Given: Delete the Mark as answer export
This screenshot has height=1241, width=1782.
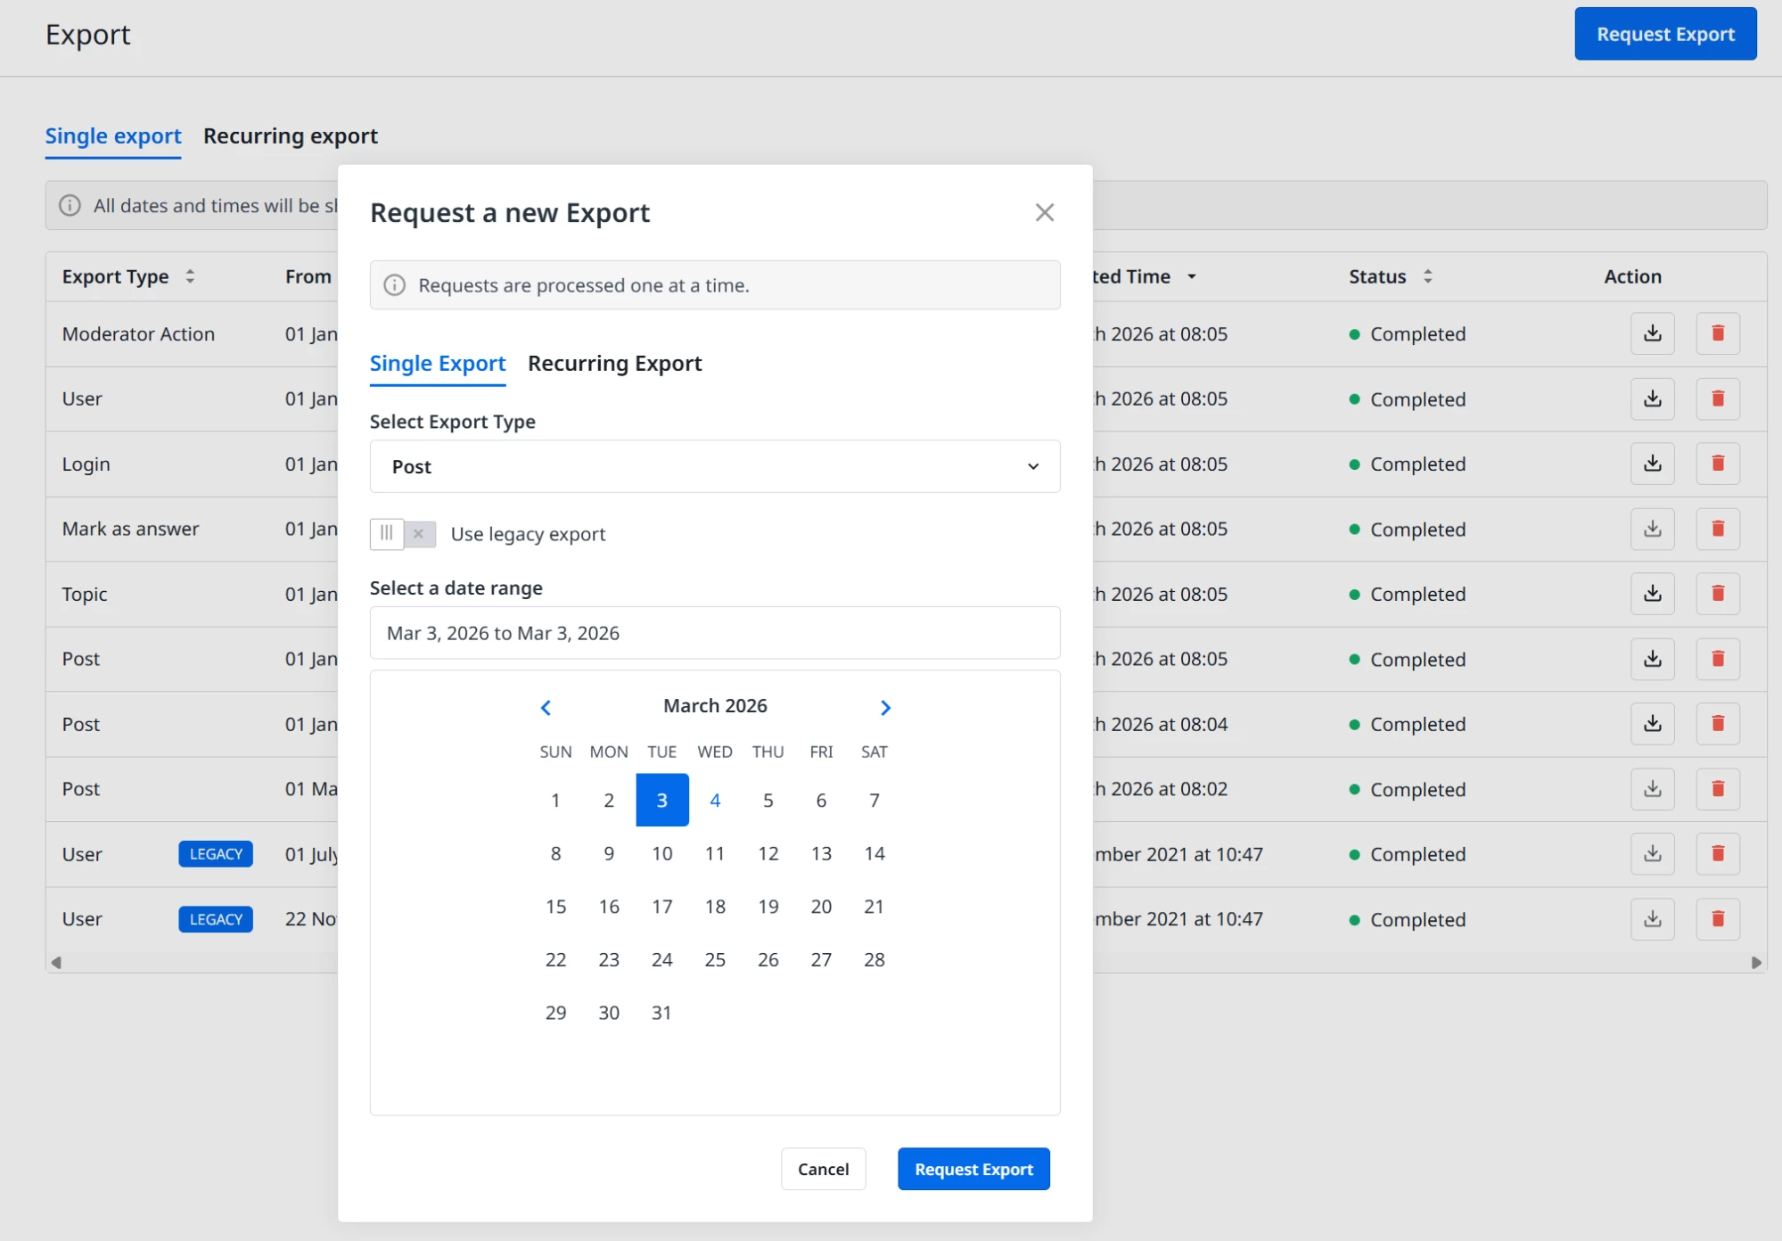Looking at the screenshot, I should [1717, 529].
